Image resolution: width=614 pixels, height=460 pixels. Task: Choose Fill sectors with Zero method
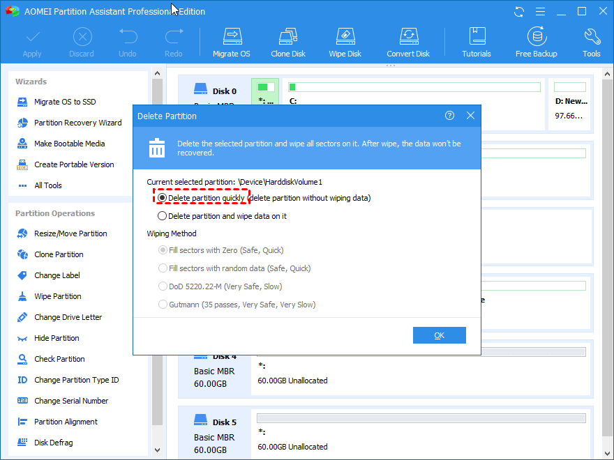point(163,250)
